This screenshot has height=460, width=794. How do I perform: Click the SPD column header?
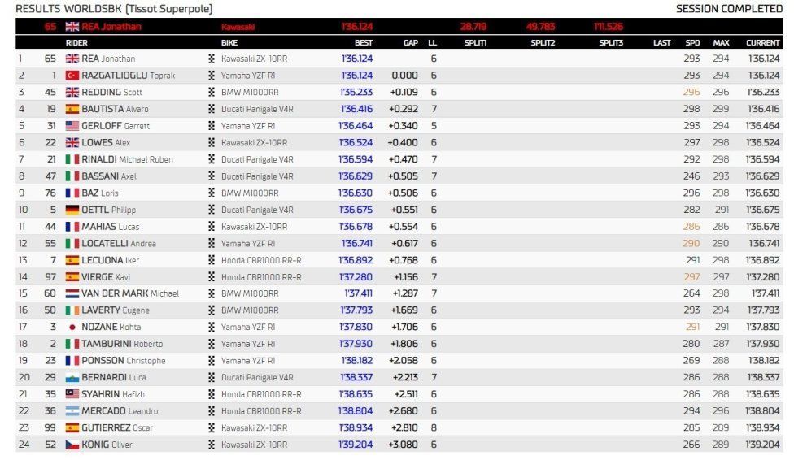[693, 43]
